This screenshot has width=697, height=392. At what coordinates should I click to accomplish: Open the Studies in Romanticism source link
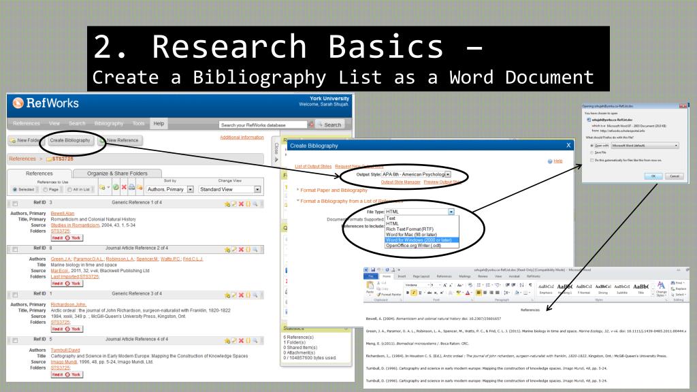[x=75, y=225]
